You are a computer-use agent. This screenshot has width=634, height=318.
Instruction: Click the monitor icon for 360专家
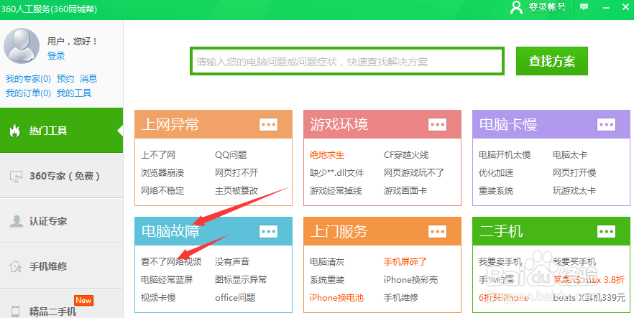coord(16,177)
